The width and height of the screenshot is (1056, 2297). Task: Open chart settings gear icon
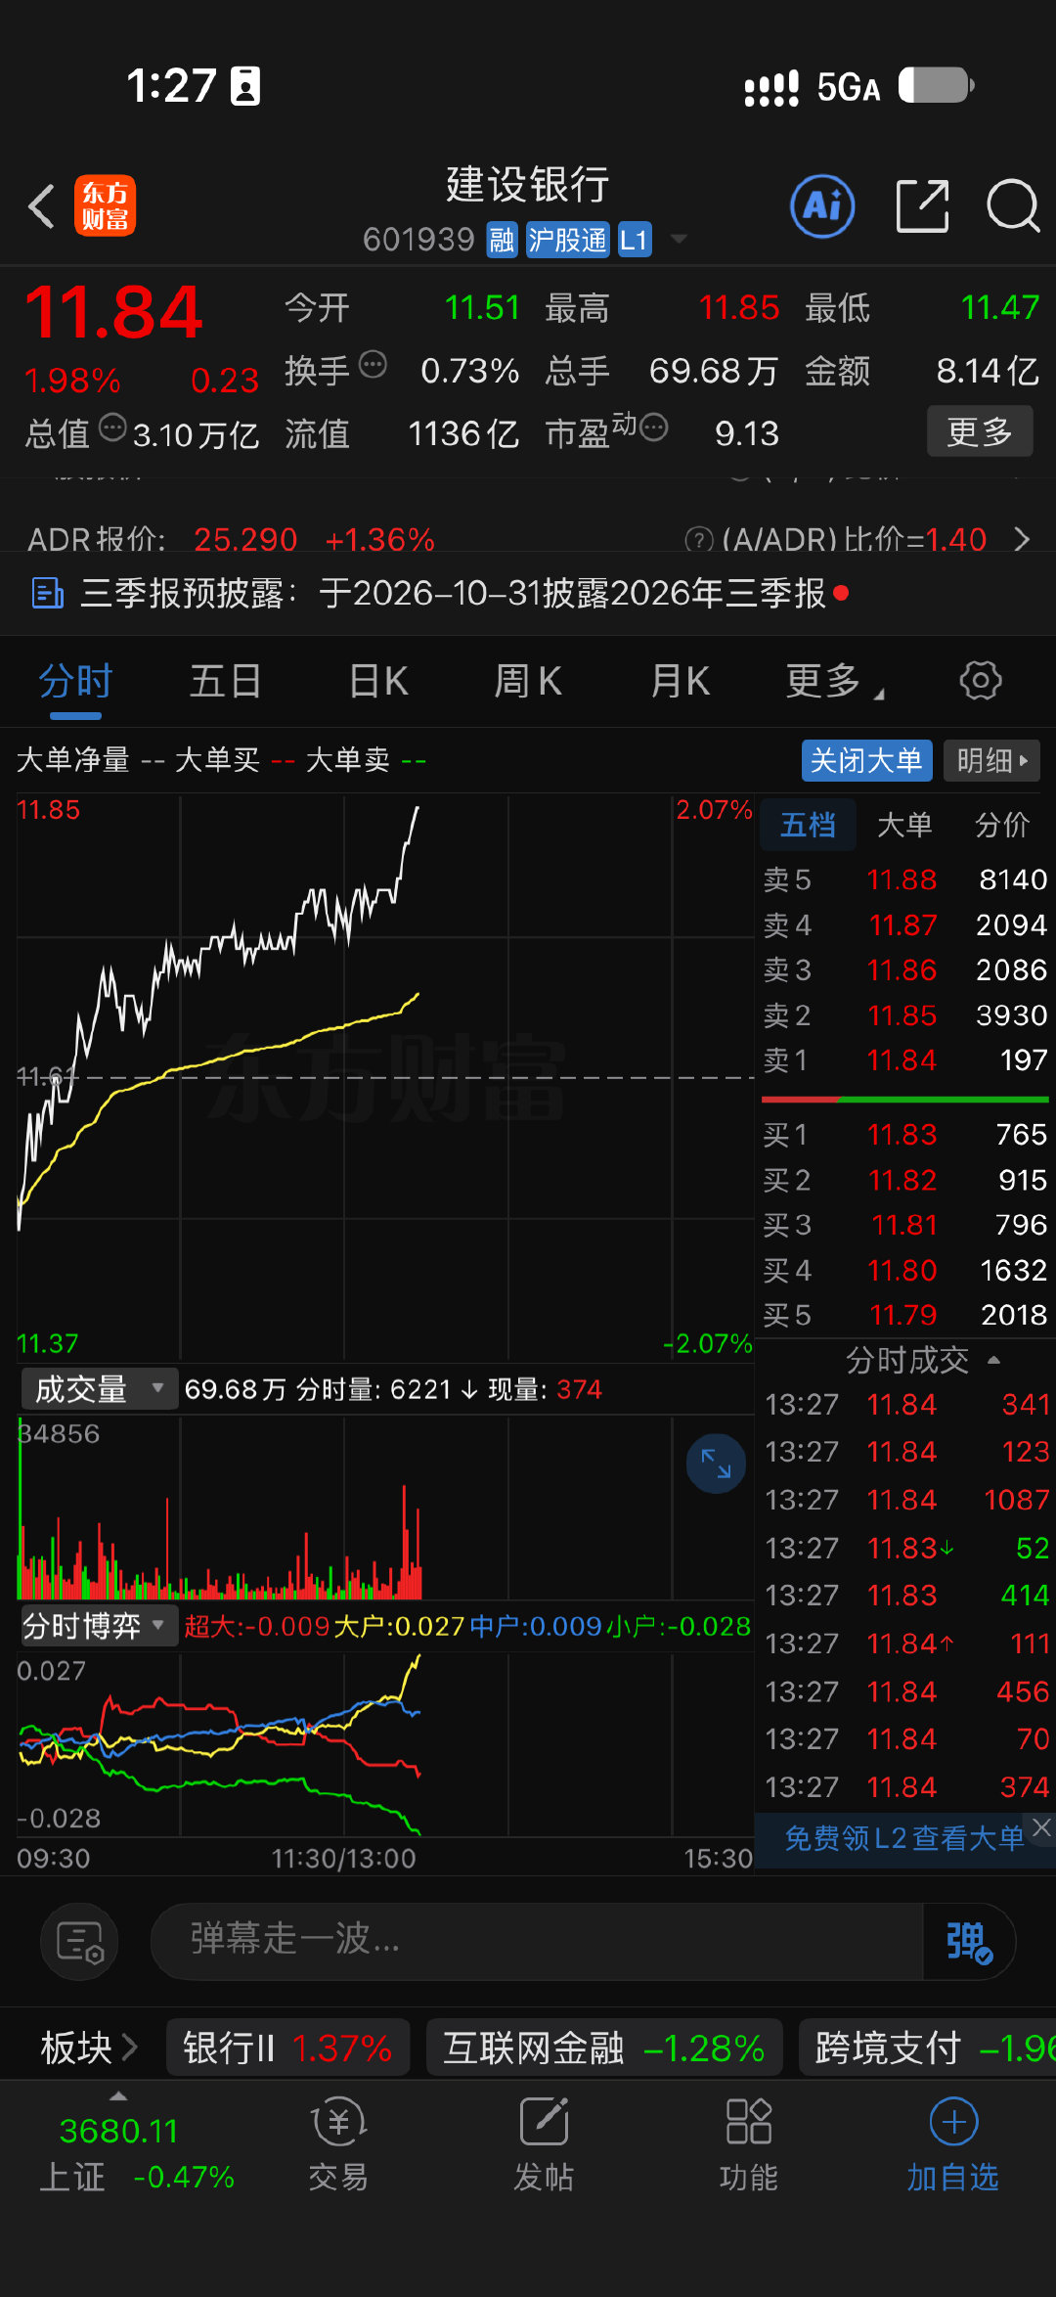(981, 680)
